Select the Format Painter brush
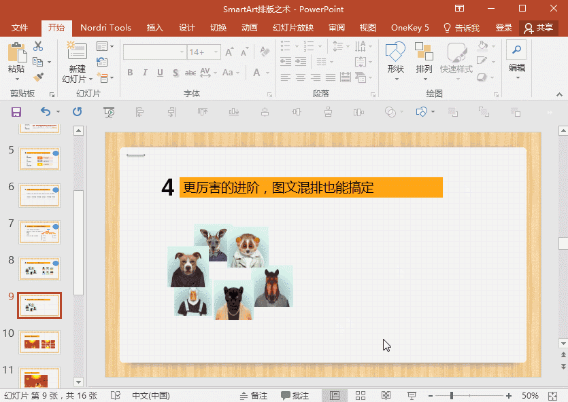568x402 pixels. tap(38, 77)
